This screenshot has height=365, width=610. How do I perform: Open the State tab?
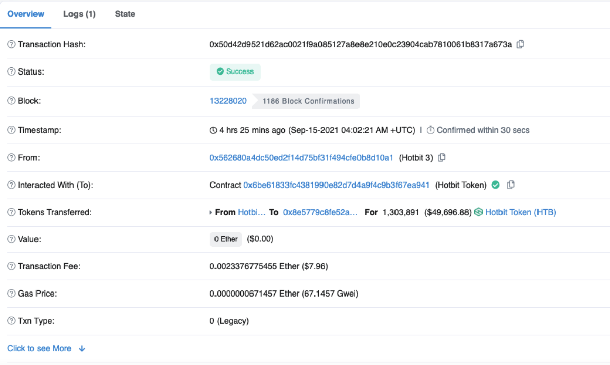(x=125, y=14)
